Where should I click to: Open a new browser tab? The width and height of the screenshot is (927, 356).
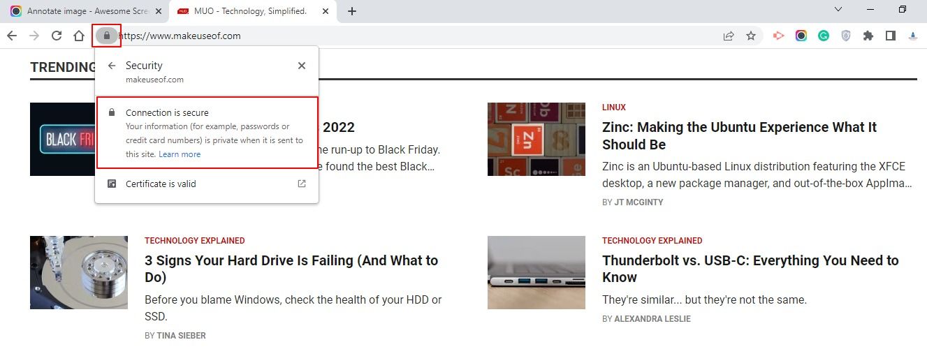click(x=352, y=11)
